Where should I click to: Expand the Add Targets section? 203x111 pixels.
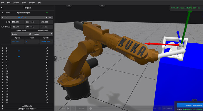coord(27,106)
